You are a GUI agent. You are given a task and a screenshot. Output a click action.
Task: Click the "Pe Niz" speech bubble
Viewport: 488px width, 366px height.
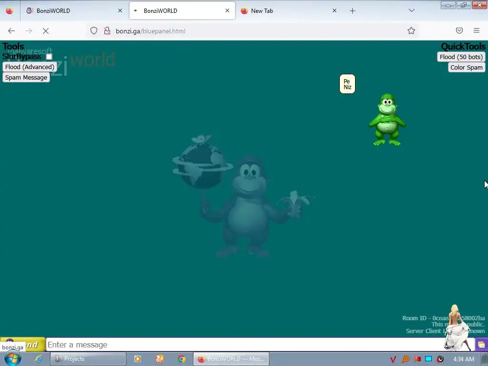tap(347, 84)
